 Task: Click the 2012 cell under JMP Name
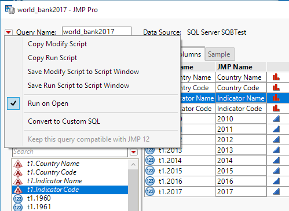(241, 140)
